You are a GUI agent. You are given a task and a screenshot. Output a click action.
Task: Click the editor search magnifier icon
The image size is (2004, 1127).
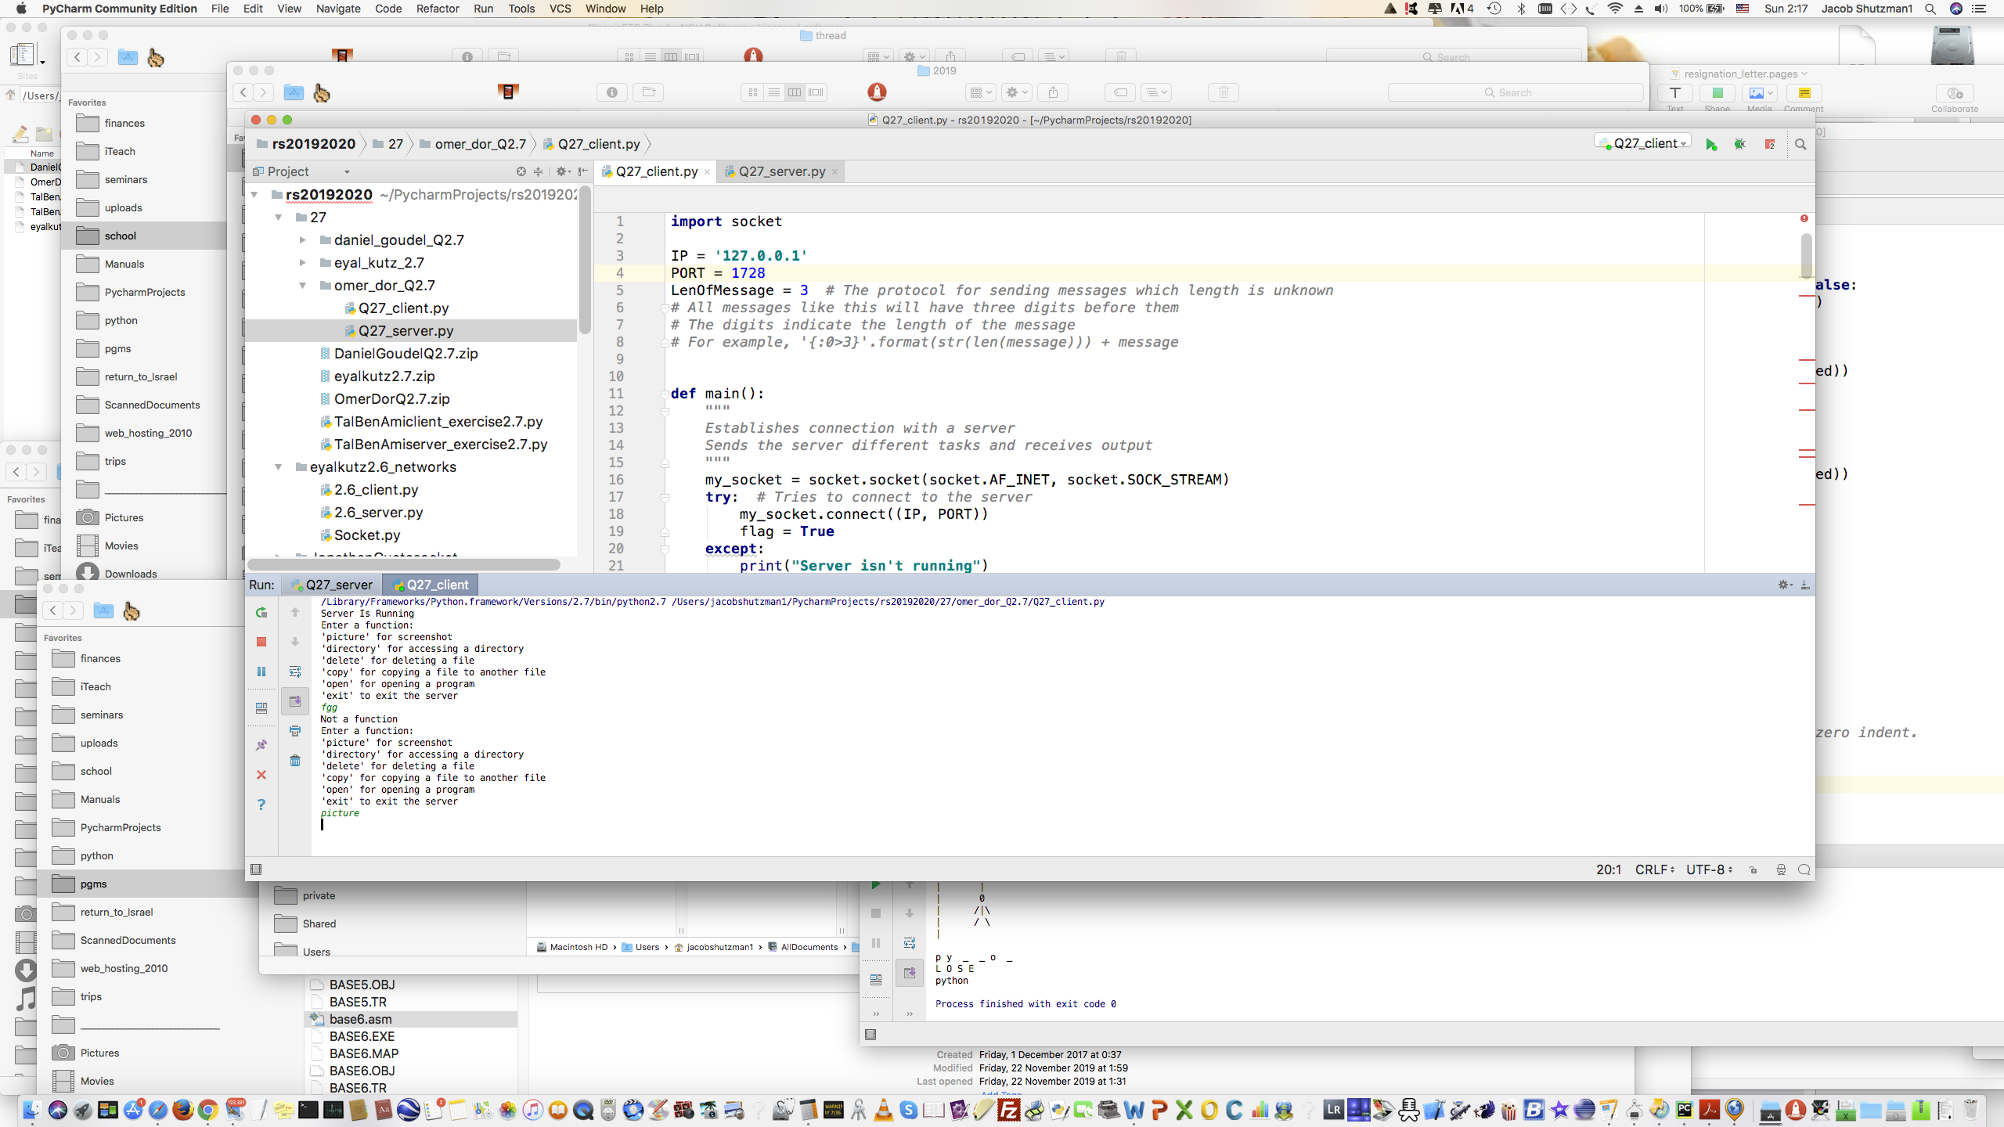1800,145
